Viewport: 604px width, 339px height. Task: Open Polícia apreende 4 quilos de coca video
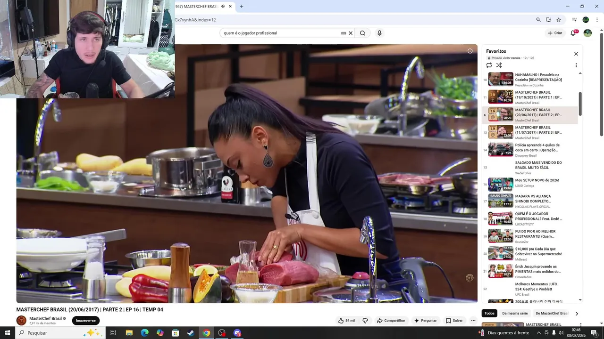tap(530, 150)
